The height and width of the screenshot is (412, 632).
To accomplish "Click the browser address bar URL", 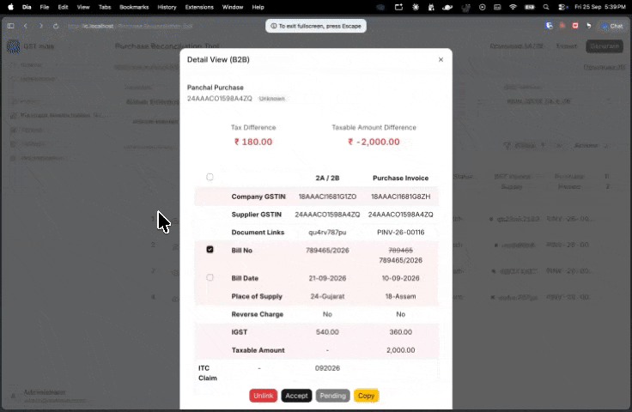I will click(131, 26).
